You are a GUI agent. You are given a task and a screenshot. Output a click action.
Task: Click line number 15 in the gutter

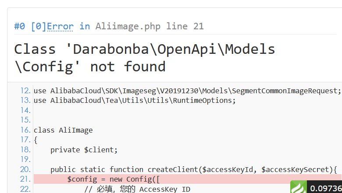[25, 120]
